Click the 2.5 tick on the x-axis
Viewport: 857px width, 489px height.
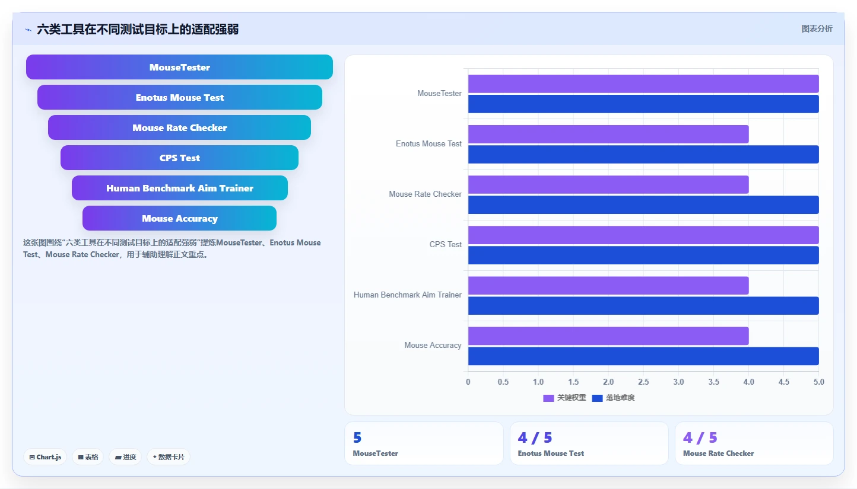[x=643, y=382]
